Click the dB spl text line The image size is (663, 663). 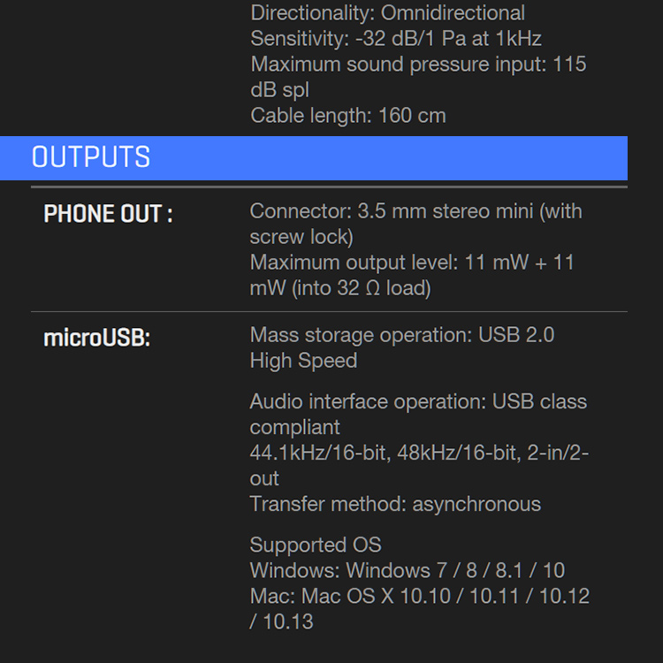(279, 90)
